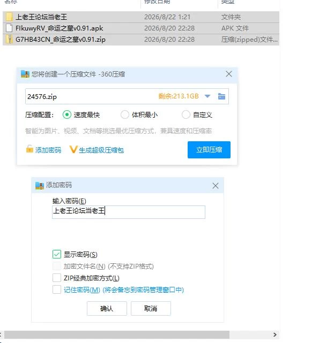Select 体积最小 radio button
319x343 pixels.
125,115
